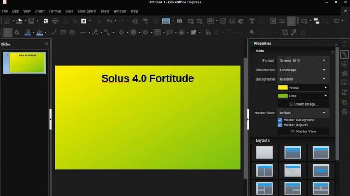350x196 pixels.
Task: Export directly as PDF icon
Action: pos(46,21)
